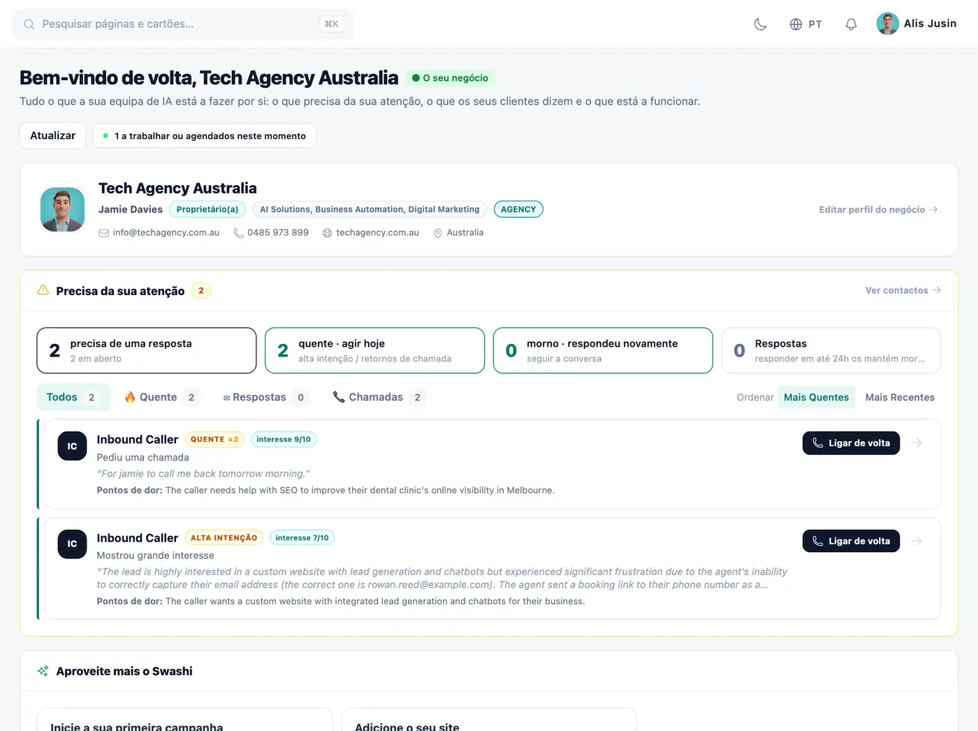The height and width of the screenshot is (731, 978).
Task: Click the 'O seu negócio' status badge
Action: [450, 78]
